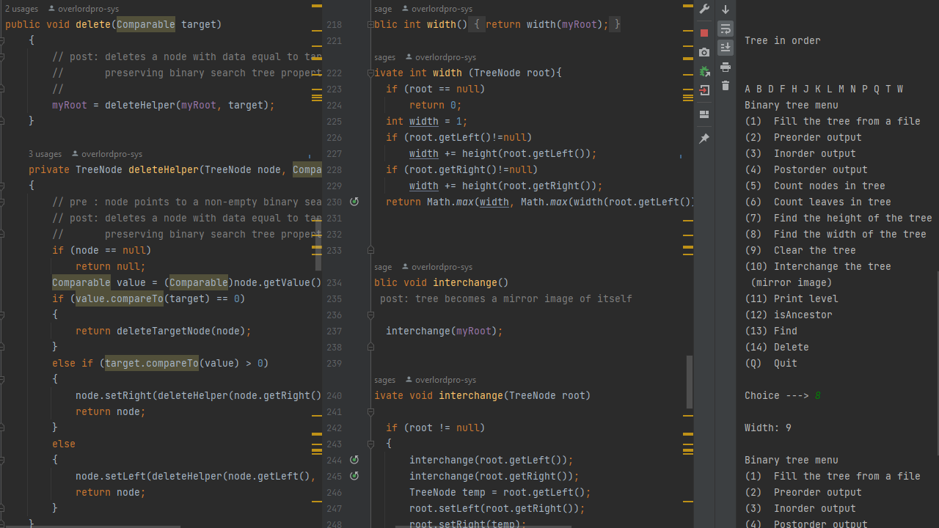Screen dimensions: 939x528
Task: Attach debugger using green bug icon
Action: coord(704,71)
